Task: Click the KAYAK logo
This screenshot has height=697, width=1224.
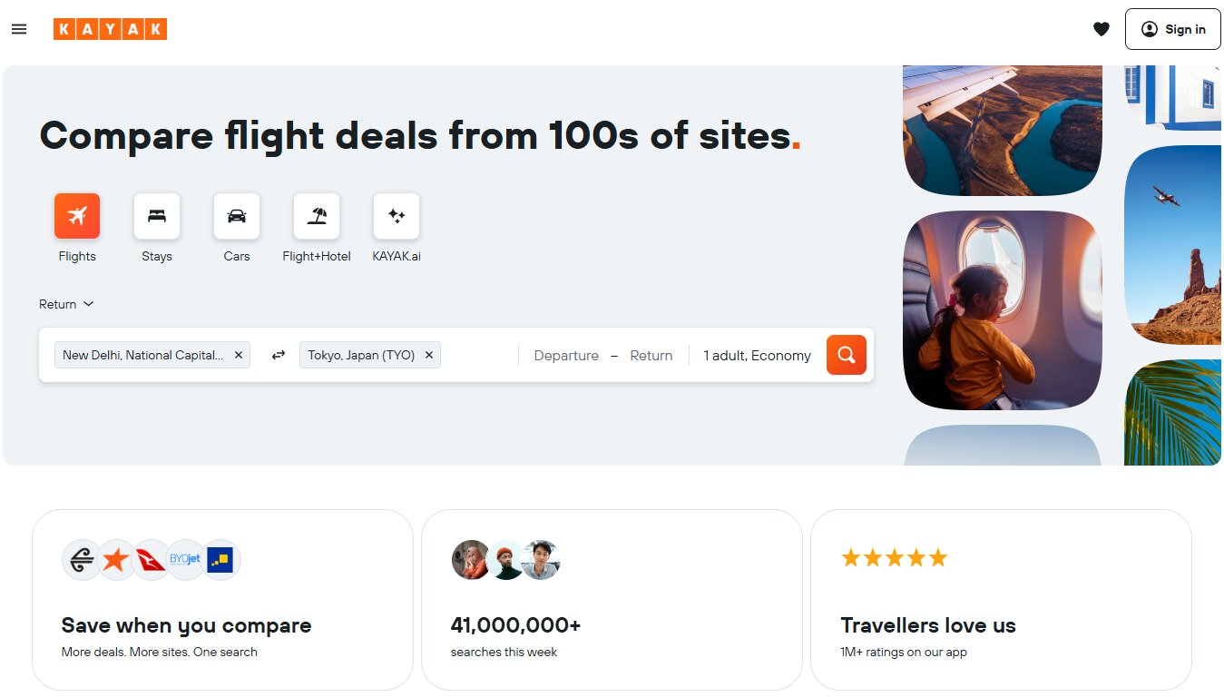Action: pyautogui.click(x=110, y=29)
